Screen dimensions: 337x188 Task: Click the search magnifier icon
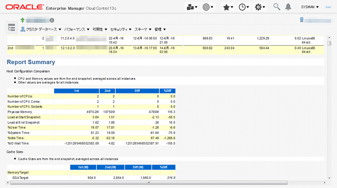[277, 7]
